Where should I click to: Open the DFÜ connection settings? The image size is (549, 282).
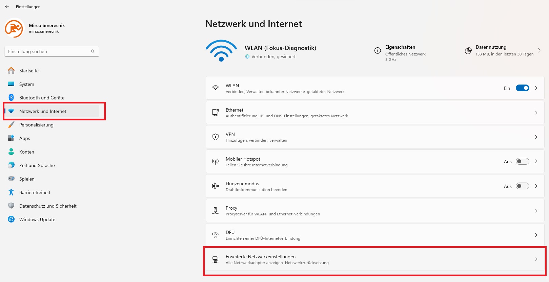(375, 235)
